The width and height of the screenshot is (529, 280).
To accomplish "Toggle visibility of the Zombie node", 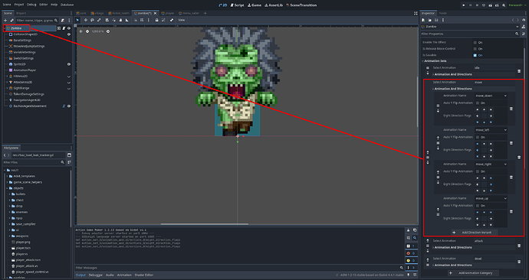I will pyautogui.click(x=69, y=28).
